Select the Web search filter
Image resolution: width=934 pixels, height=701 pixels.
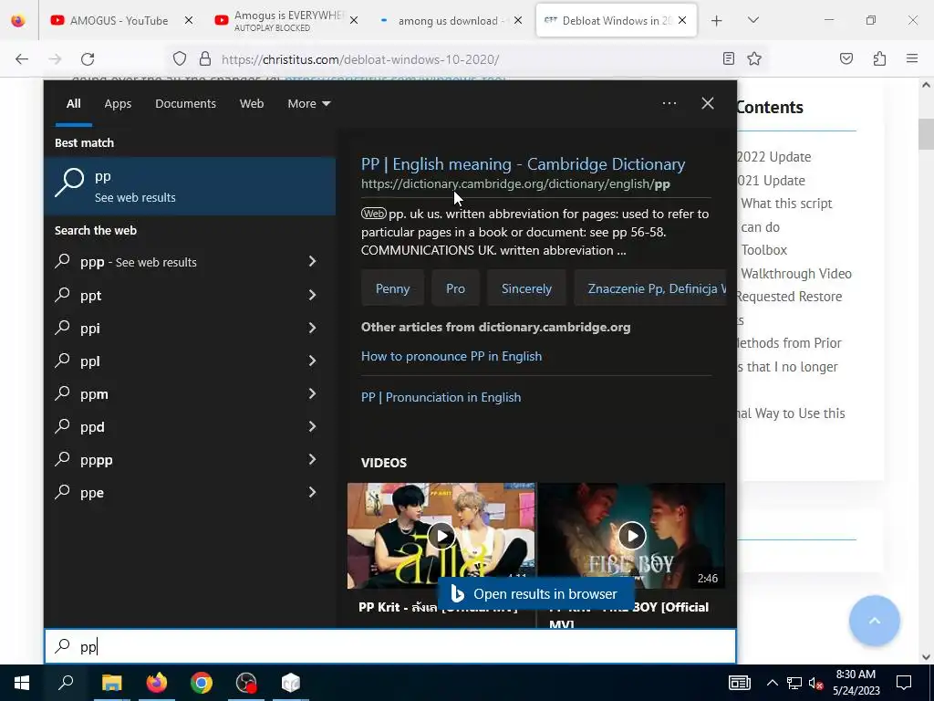[x=252, y=104]
